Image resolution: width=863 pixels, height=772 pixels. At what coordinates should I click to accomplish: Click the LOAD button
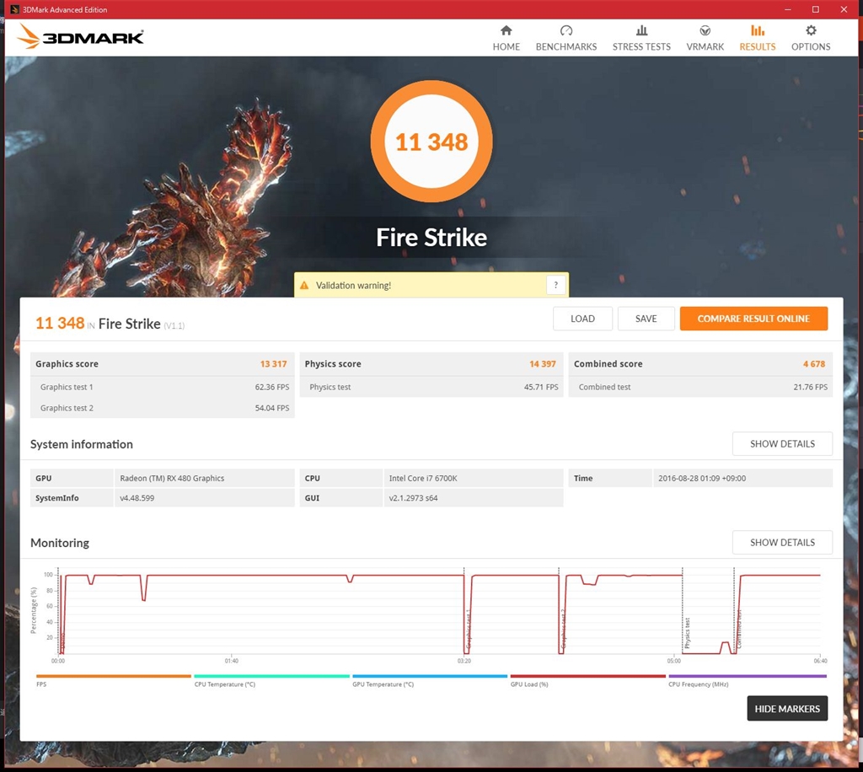tap(582, 319)
